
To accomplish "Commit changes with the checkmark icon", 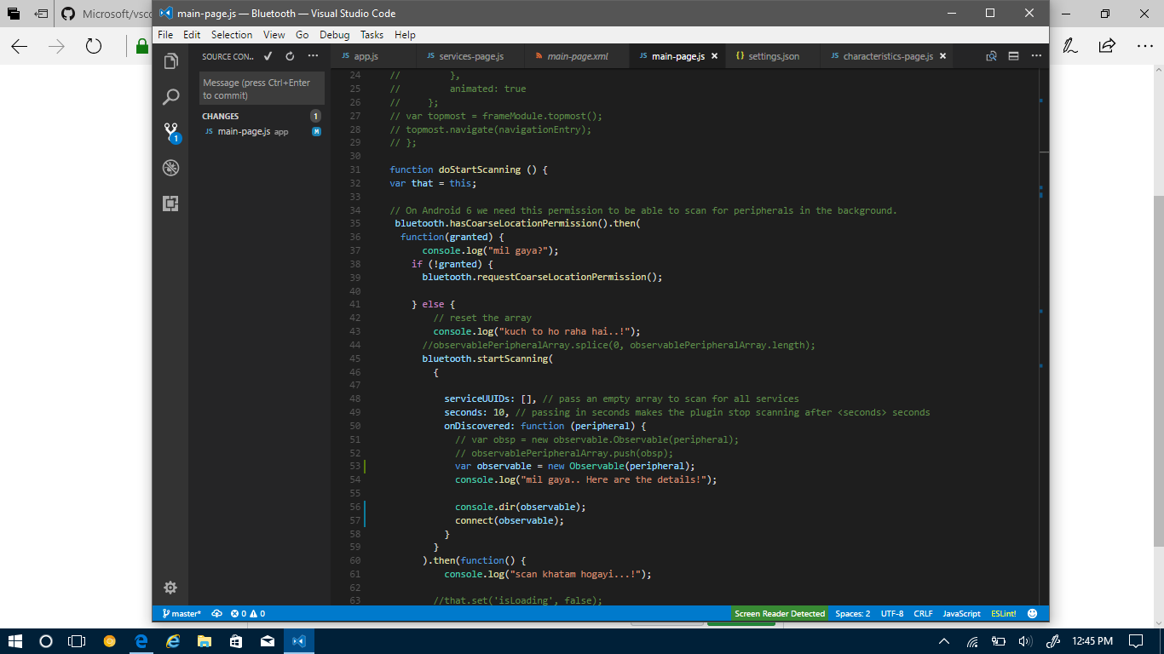I will pyautogui.click(x=267, y=55).
